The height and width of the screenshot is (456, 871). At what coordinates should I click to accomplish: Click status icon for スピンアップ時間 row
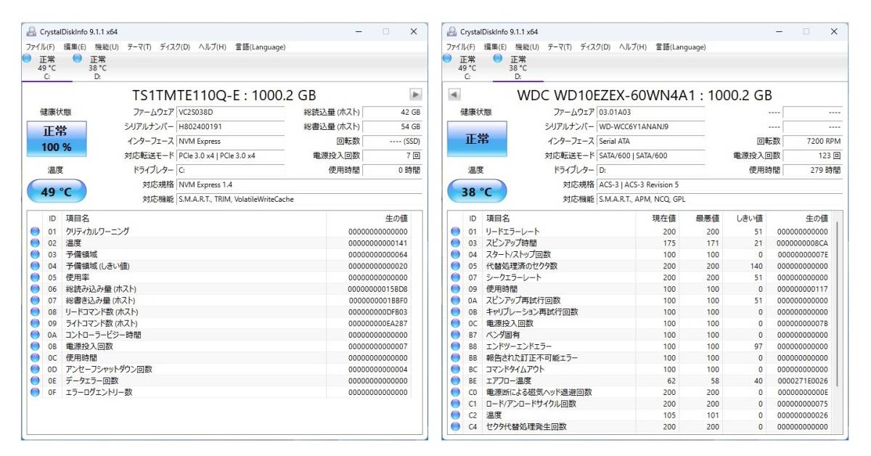coord(455,243)
